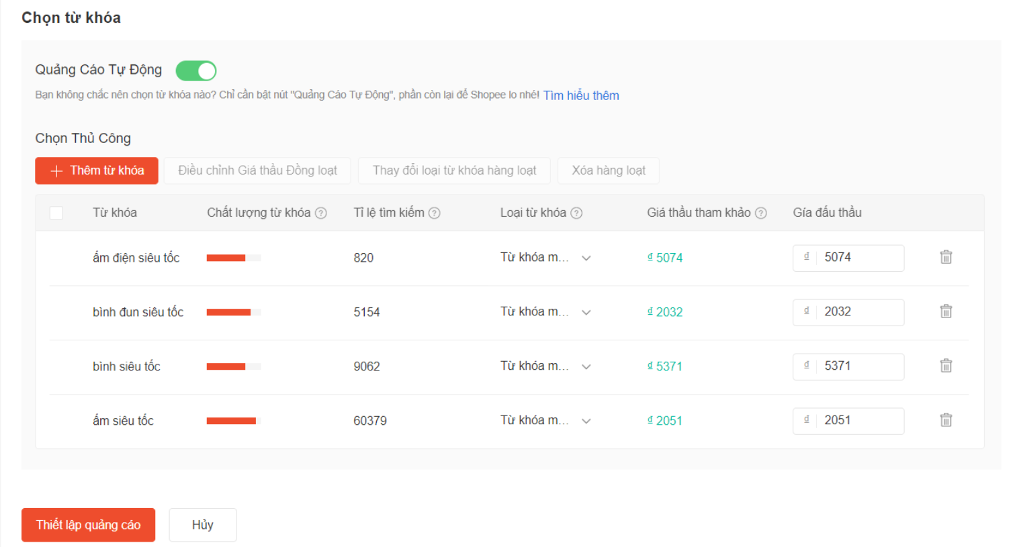Tick the select-all checkbox in table header
This screenshot has height=547, width=1019.
[x=56, y=213]
